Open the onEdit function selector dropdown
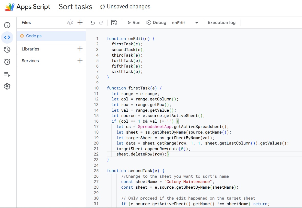 [185, 23]
